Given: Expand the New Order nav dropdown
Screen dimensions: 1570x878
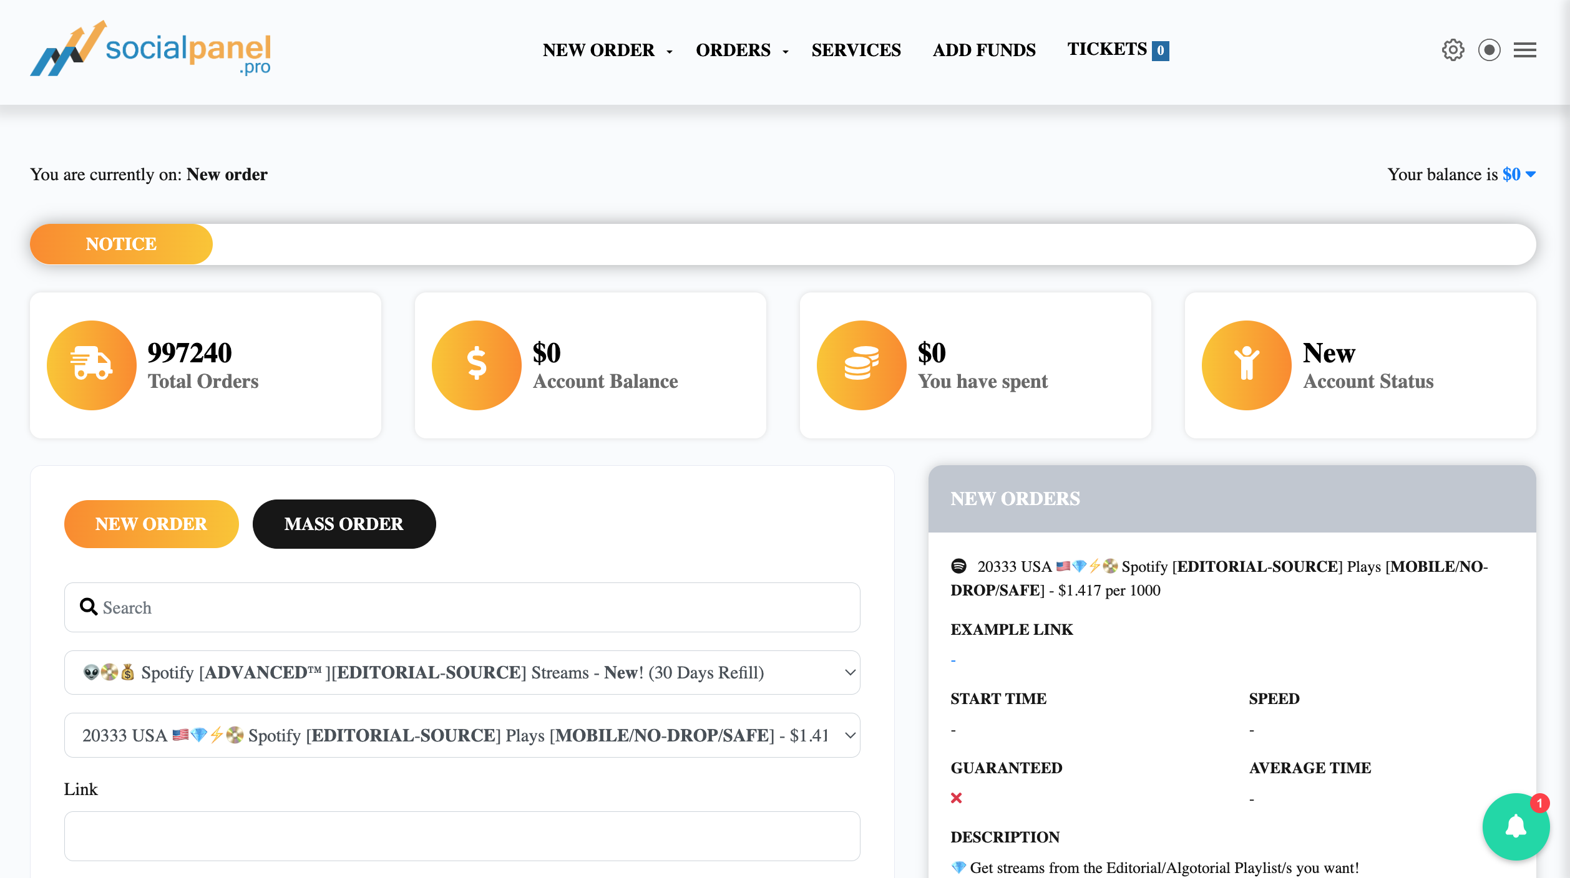Looking at the screenshot, I should coord(607,50).
